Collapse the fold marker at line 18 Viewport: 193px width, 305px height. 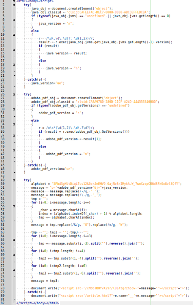coord(14,65)
